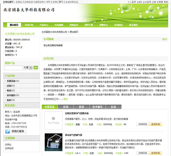The width and height of the screenshot is (171, 156).
Task: Open the 定制无管道净气型通风柜 product title
Action: [x=77, y=113]
